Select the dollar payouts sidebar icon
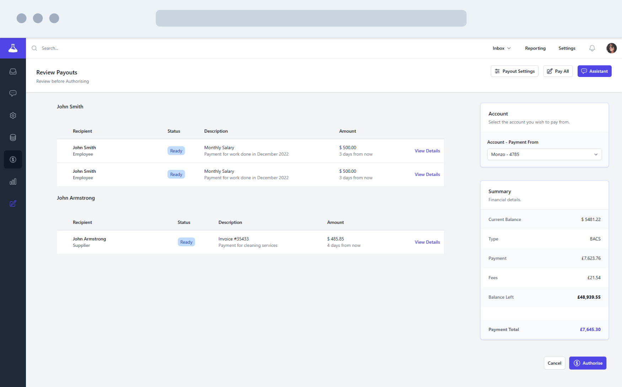 (13, 160)
